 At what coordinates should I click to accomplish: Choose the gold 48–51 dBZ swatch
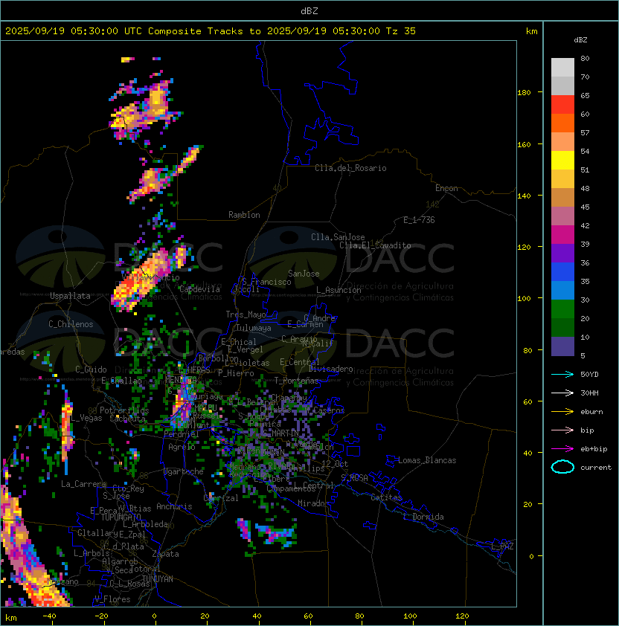[562, 179]
